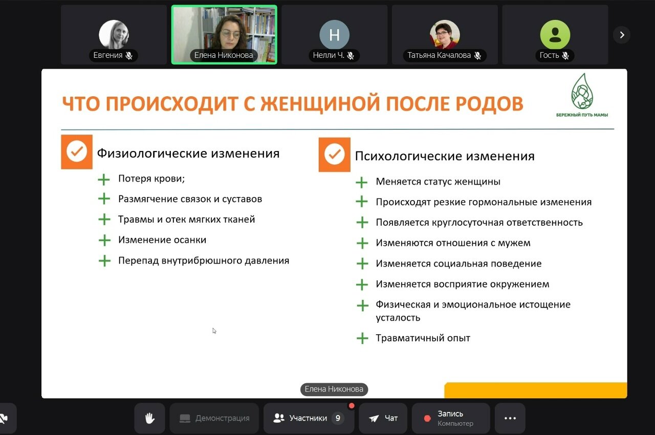Select Татьяна Качалова's participant tile
This screenshot has width=655, height=435.
pyautogui.click(x=444, y=35)
